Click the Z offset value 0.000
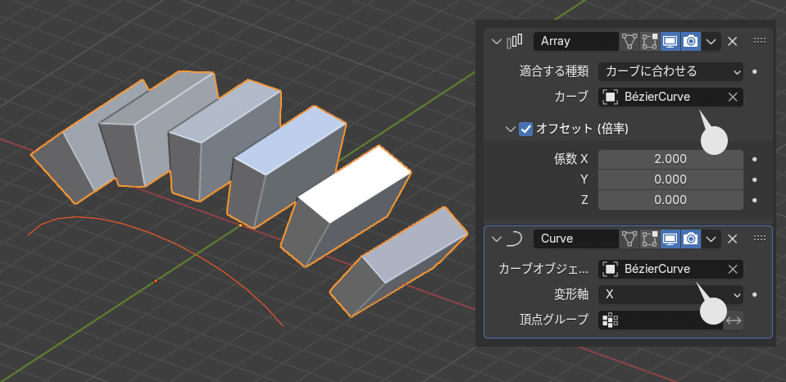This screenshot has height=382, width=786. (670, 200)
